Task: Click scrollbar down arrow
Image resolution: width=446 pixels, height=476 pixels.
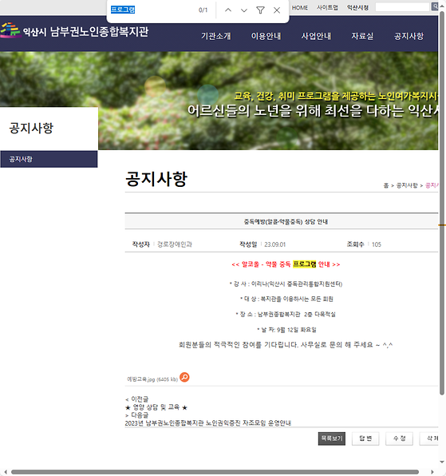Action: click(x=442, y=462)
